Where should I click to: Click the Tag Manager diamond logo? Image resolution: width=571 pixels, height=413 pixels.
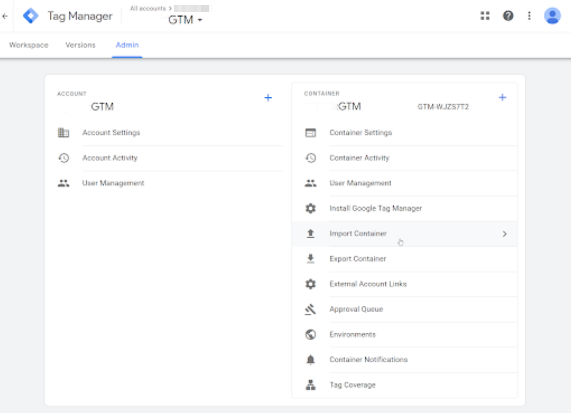pos(31,16)
